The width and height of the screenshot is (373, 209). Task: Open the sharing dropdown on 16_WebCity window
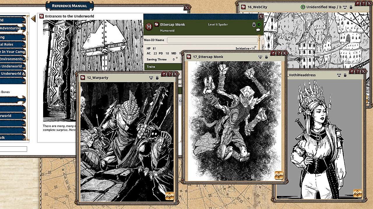click(x=345, y=7)
